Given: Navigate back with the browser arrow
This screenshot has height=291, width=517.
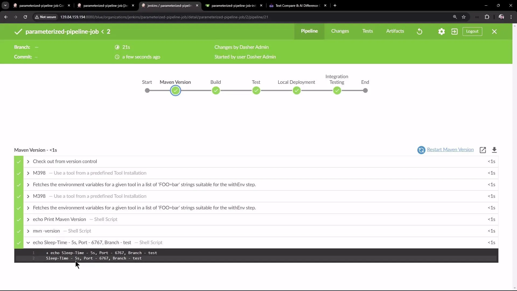Looking at the screenshot, I should point(6,17).
